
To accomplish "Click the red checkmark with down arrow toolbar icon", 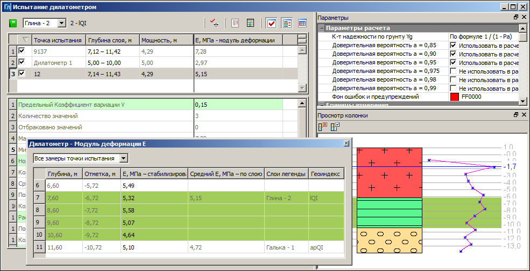I will pos(214,23).
